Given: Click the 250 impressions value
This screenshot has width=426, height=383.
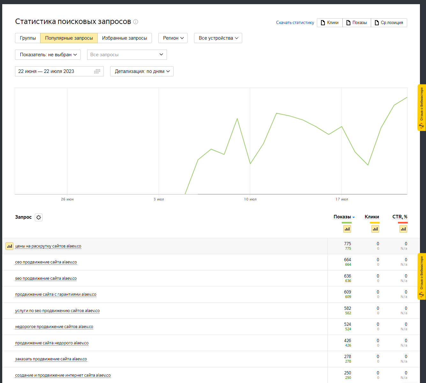Looking at the screenshot, I should (348, 373).
